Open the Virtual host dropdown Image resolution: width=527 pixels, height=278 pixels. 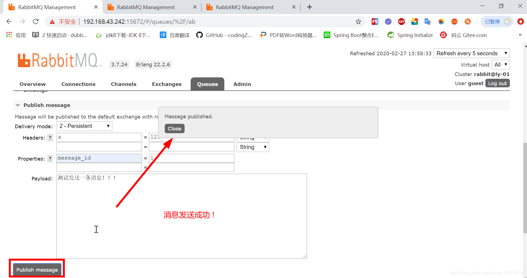tap(501, 65)
